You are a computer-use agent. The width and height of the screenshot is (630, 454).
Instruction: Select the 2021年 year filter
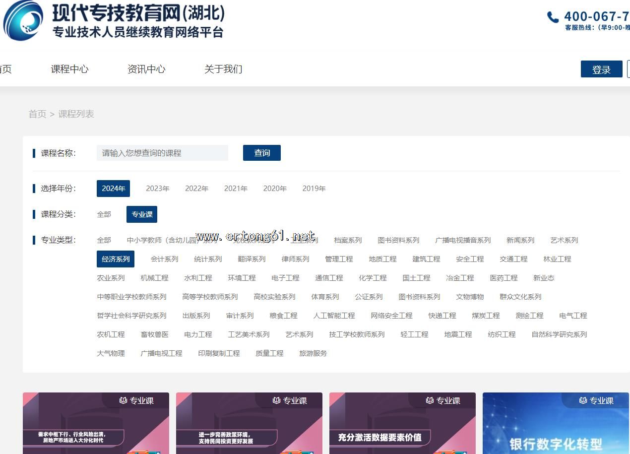[x=236, y=189]
